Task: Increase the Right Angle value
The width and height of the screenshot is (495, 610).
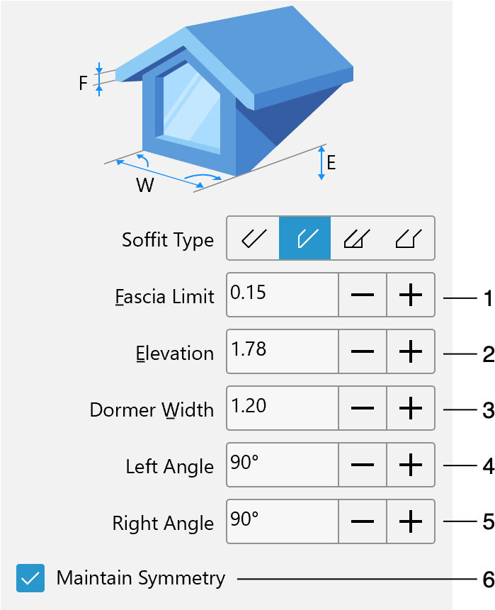Action: (x=411, y=521)
